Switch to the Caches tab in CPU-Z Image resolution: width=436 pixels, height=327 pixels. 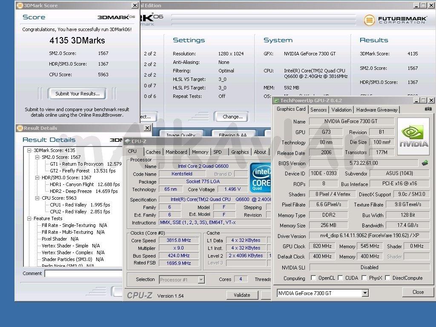tap(153, 152)
